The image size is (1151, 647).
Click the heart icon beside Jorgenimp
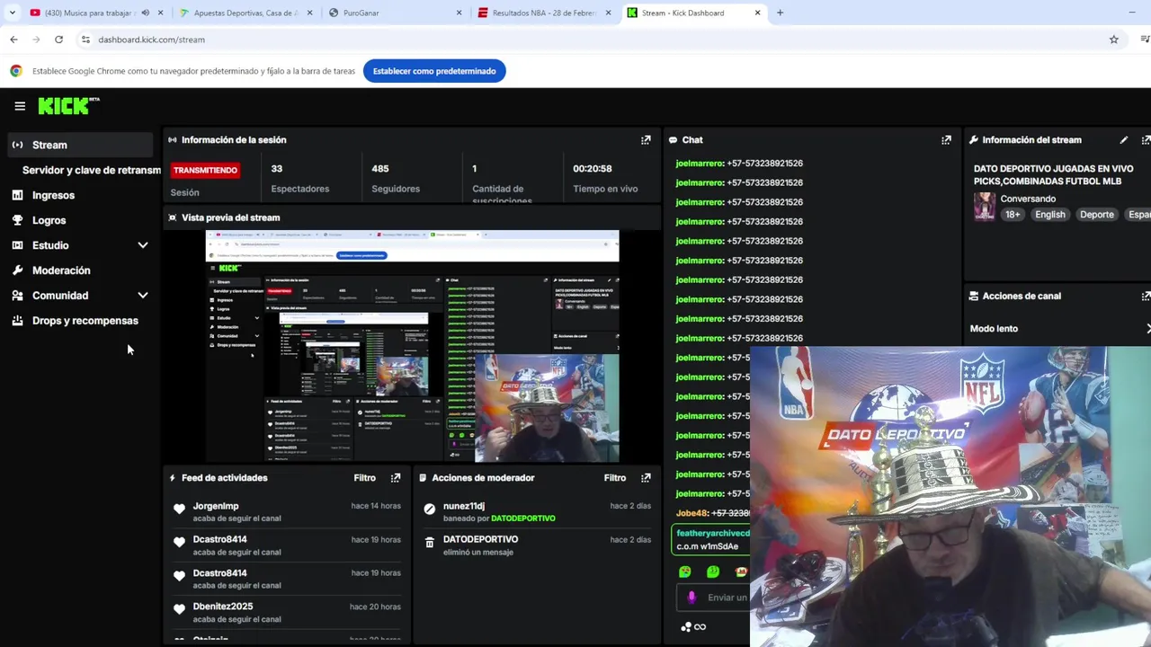[x=179, y=510]
